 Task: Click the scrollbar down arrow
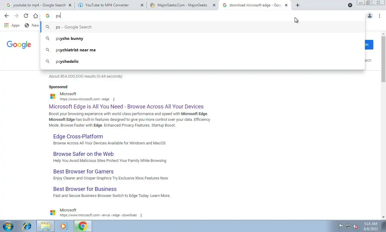[x=384, y=217]
